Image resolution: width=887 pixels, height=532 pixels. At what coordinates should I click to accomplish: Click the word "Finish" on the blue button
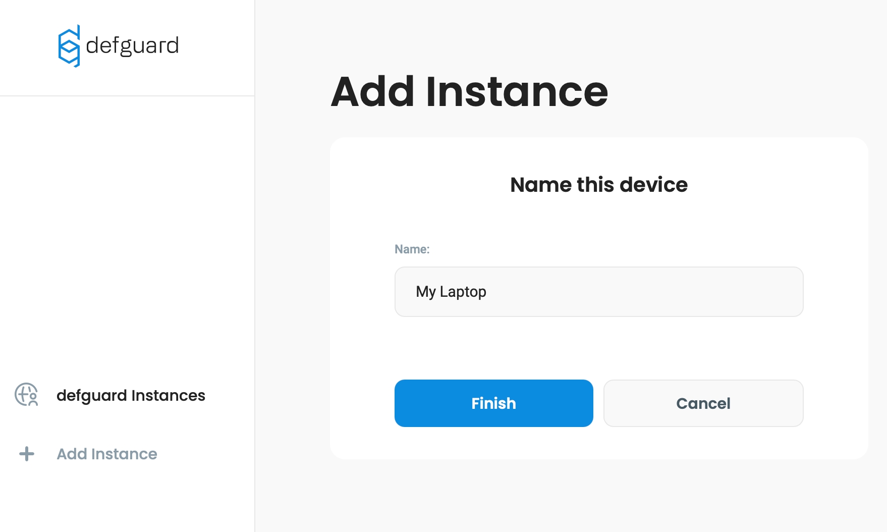[x=493, y=403]
